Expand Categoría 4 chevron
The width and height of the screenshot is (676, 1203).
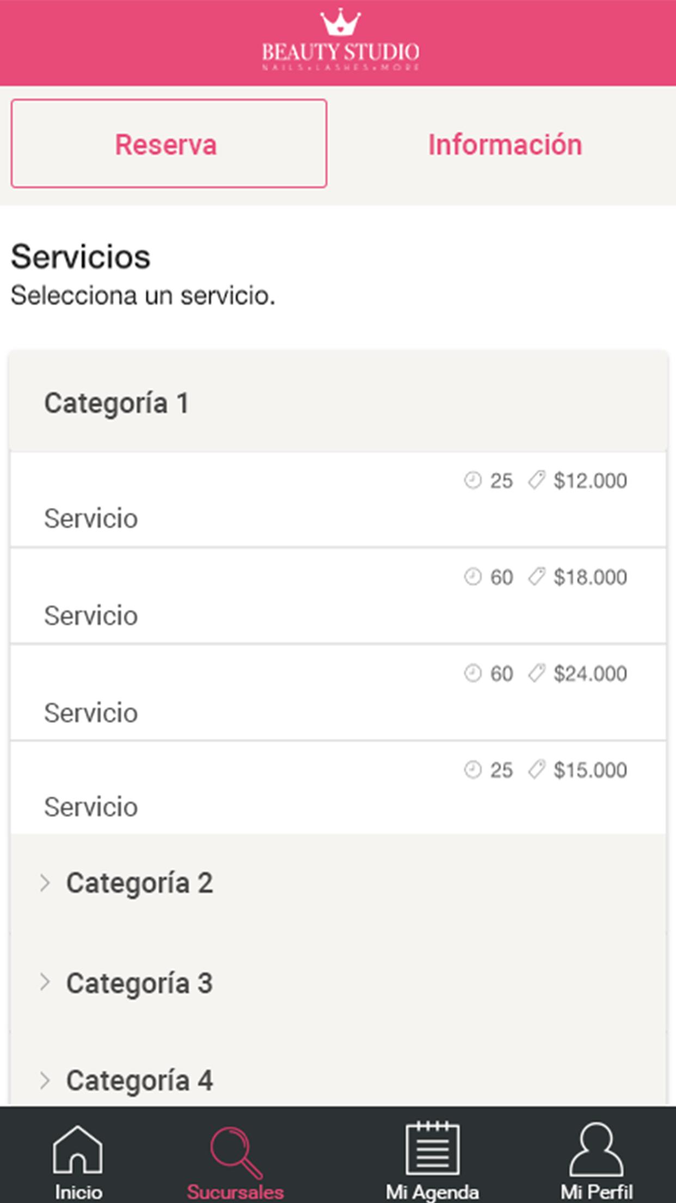tap(45, 1080)
